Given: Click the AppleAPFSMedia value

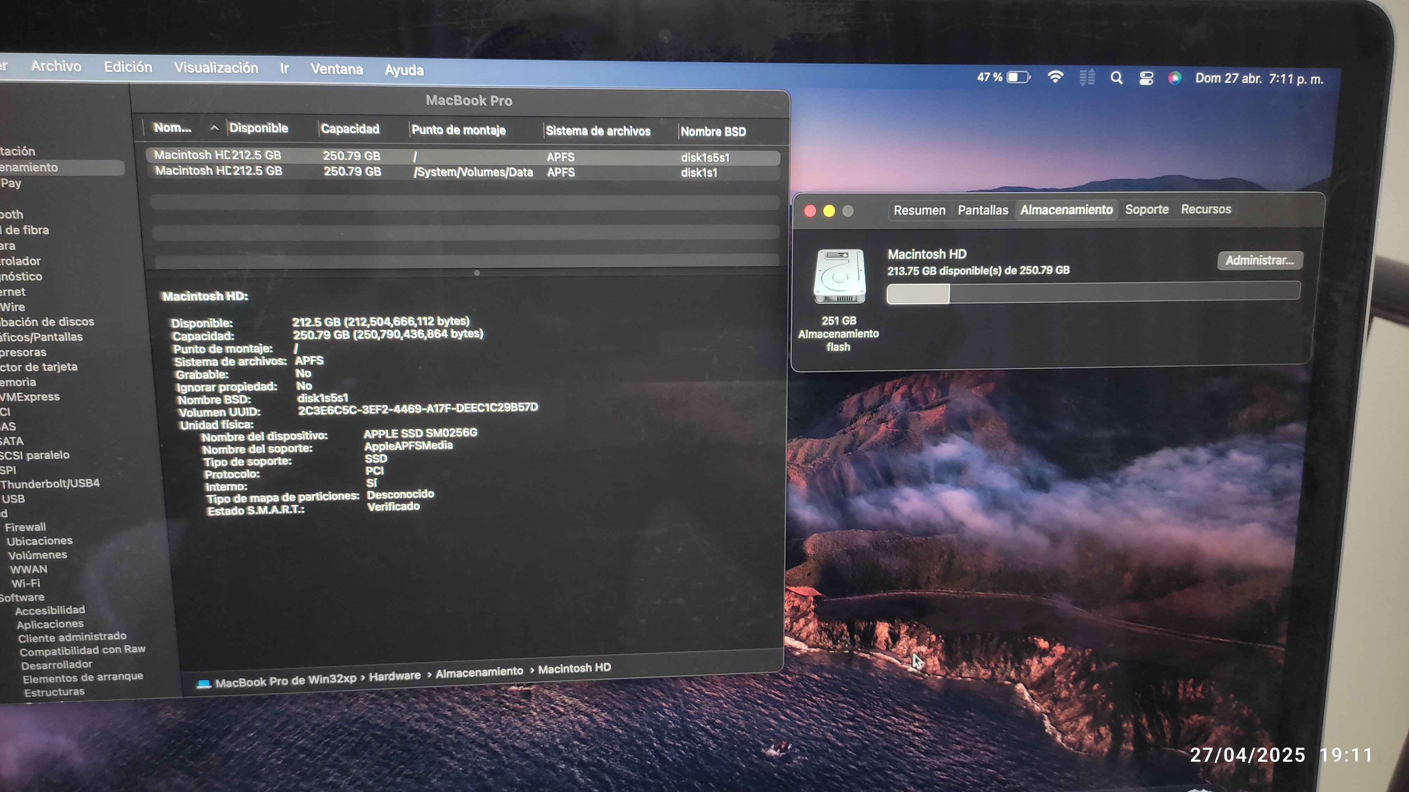Looking at the screenshot, I should coord(409,446).
